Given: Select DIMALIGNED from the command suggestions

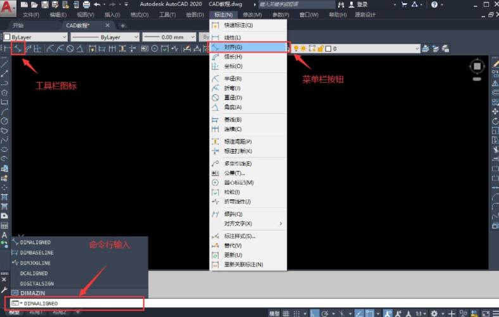Looking at the screenshot, I should 35,242.
